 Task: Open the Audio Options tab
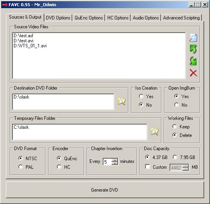[x=146, y=18]
